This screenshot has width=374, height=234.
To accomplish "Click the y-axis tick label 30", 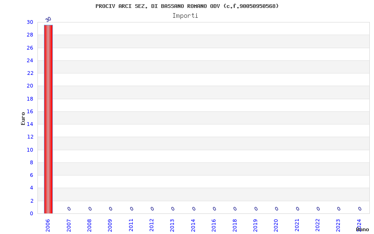I will click(x=30, y=22).
